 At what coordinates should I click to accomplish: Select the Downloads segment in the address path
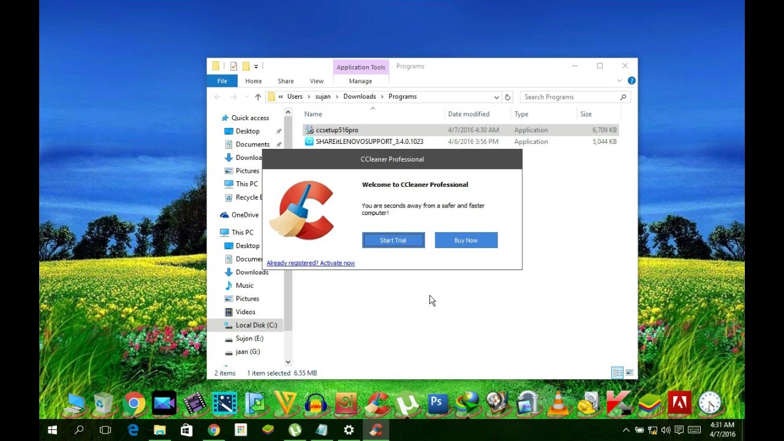tap(360, 97)
